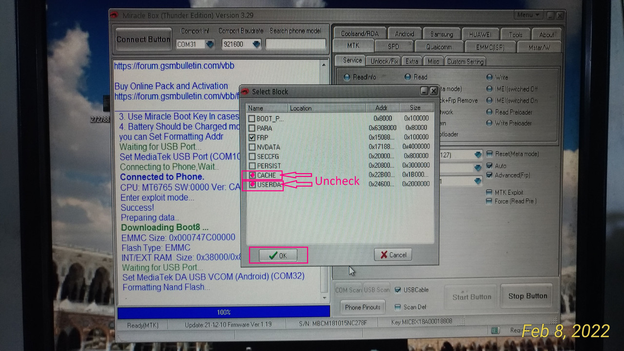Tick the NVDATA block checkbox

(252, 147)
